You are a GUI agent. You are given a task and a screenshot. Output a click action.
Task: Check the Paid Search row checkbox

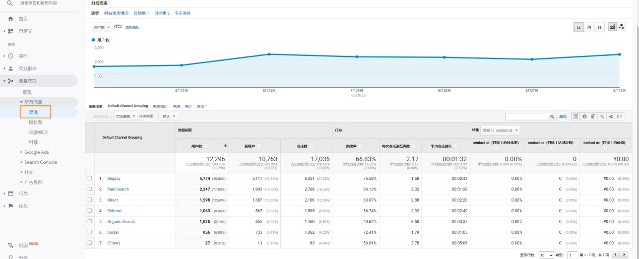click(90, 189)
